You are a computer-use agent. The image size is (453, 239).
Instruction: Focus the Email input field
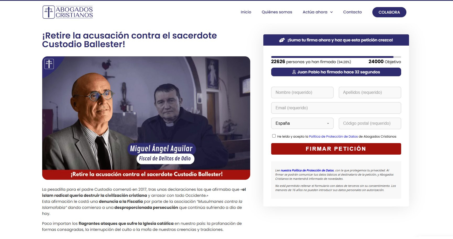[x=336, y=108]
